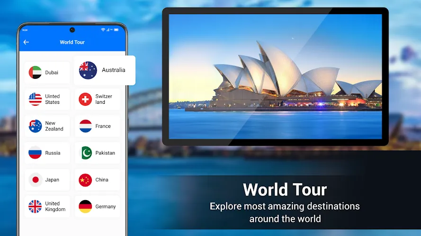Select the Dubai flag icon
This screenshot has height=236, width=421.
pos(35,72)
